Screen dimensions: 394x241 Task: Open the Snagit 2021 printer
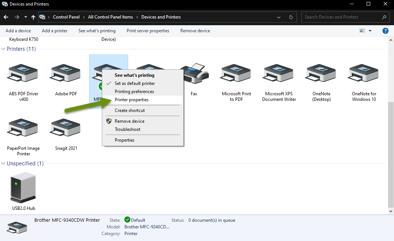[66, 128]
